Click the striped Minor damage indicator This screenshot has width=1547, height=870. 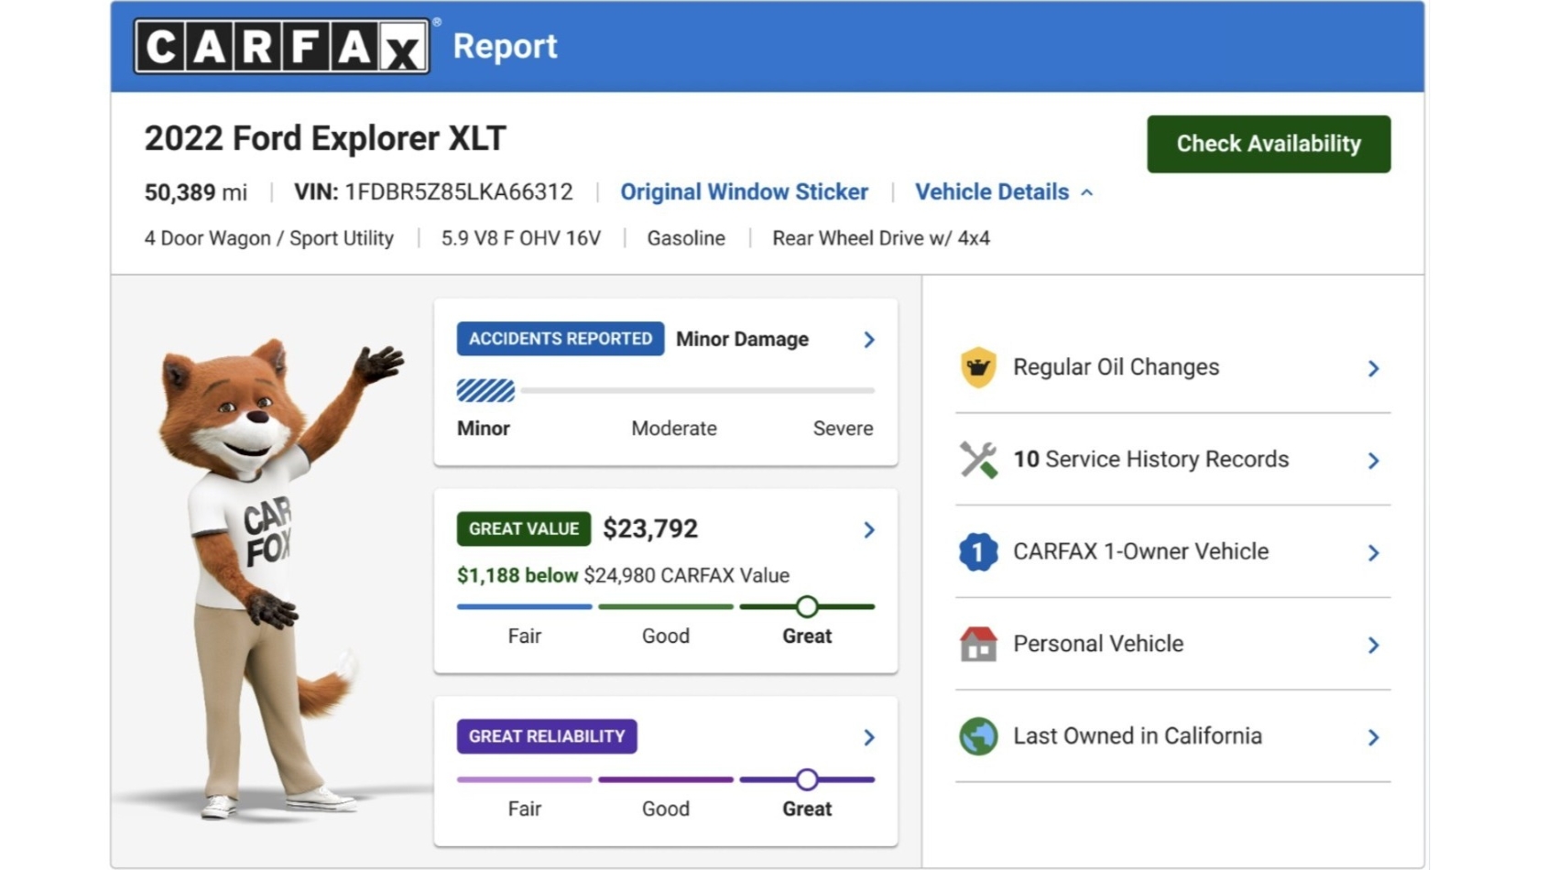(485, 391)
